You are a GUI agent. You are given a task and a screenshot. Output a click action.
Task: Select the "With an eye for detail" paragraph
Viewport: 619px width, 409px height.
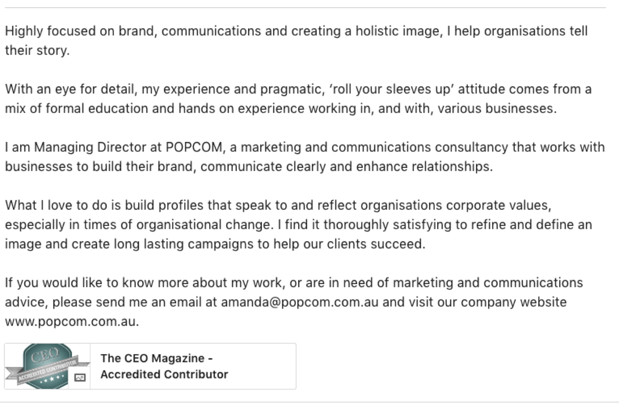pyautogui.click(x=298, y=98)
